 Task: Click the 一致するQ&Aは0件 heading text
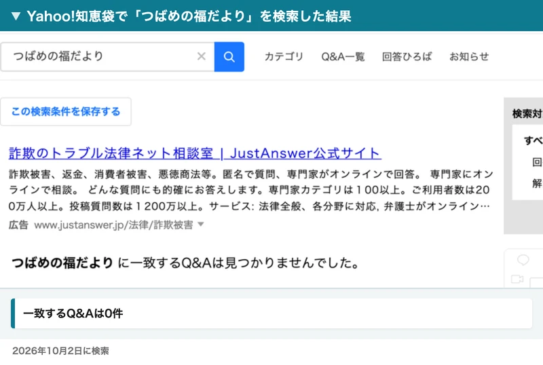(x=73, y=313)
